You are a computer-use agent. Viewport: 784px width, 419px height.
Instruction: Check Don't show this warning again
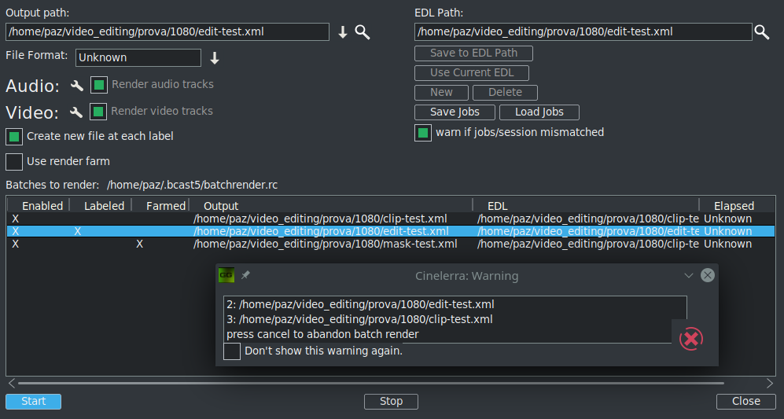232,351
